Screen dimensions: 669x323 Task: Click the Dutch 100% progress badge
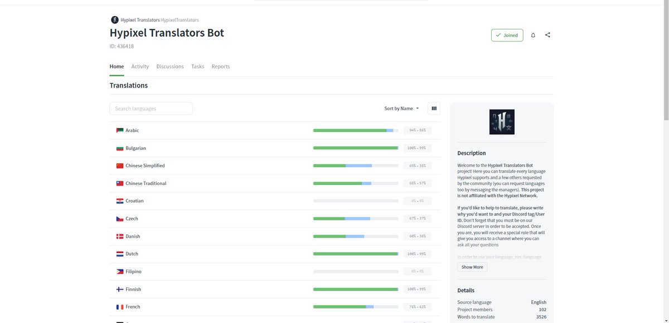click(x=418, y=254)
